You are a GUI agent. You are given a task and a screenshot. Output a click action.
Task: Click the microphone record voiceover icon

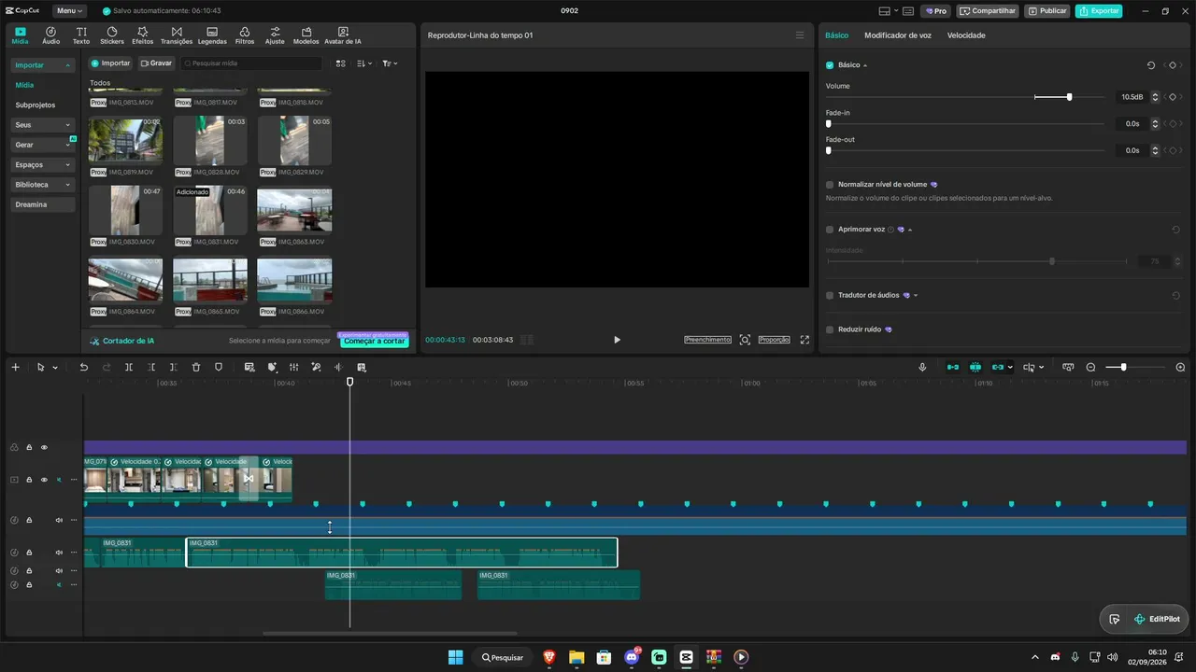922,367
